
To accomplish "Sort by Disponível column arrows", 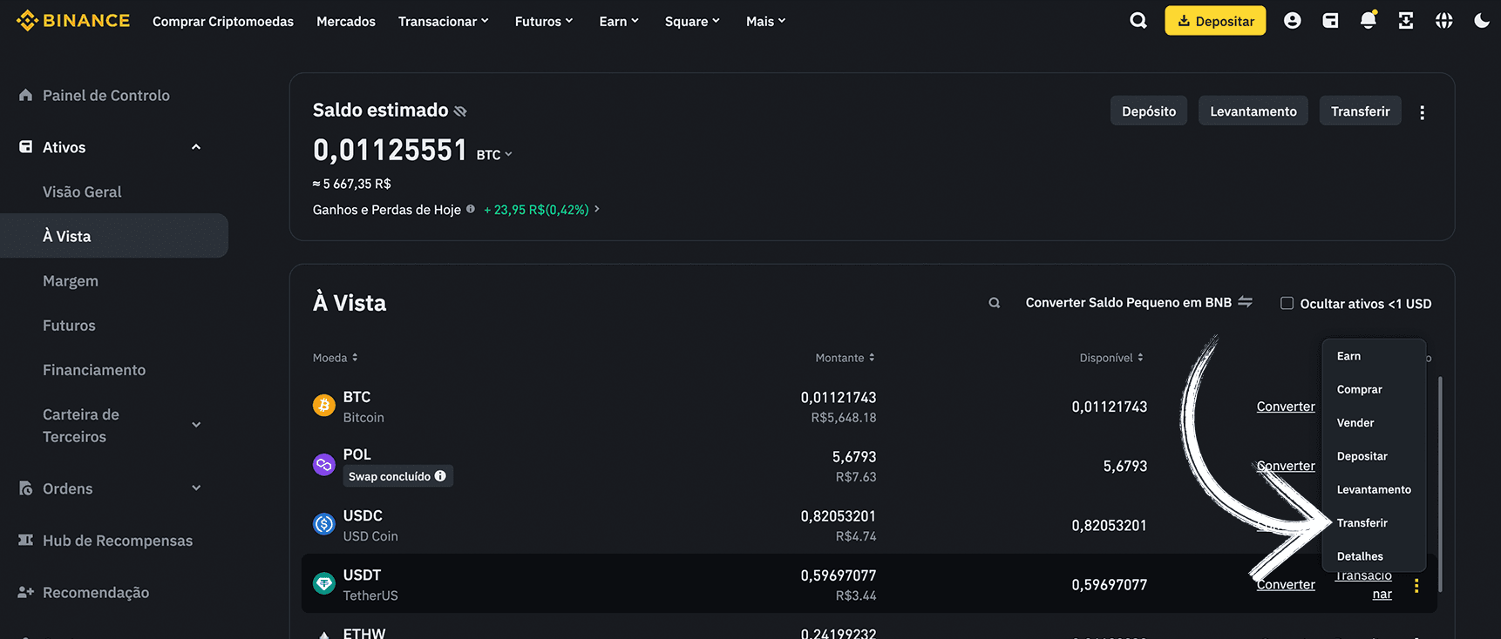I will pos(1140,358).
